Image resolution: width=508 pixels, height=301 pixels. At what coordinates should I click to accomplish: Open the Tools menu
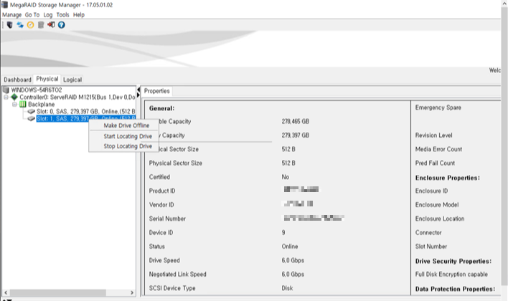[x=62, y=15]
